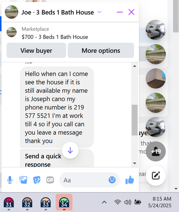Click the chat conversation scrollbar thumb
Screen dimensions: 179x212
pyautogui.click(x=134, y=120)
